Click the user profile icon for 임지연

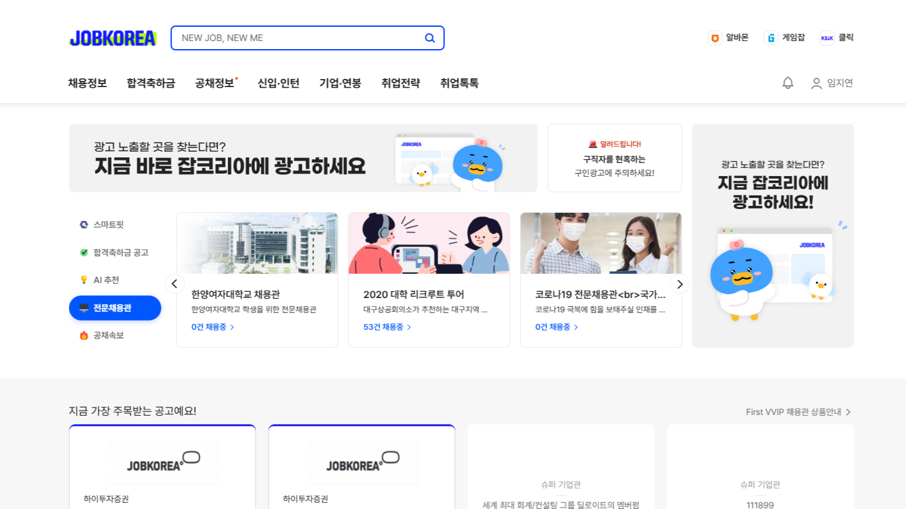click(x=816, y=83)
